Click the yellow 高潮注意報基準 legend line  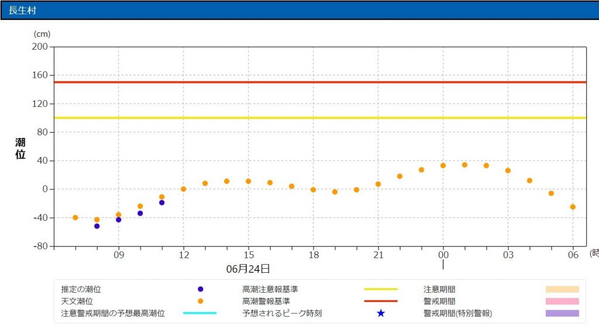tap(380, 289)
